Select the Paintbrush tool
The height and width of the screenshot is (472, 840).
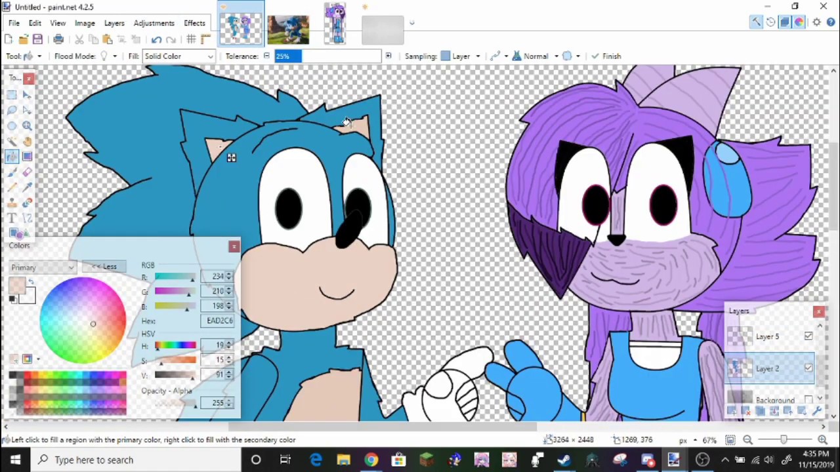tap(12, 172)
